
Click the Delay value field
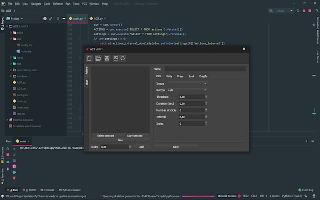pyautogui.click(x=114, y=147)
